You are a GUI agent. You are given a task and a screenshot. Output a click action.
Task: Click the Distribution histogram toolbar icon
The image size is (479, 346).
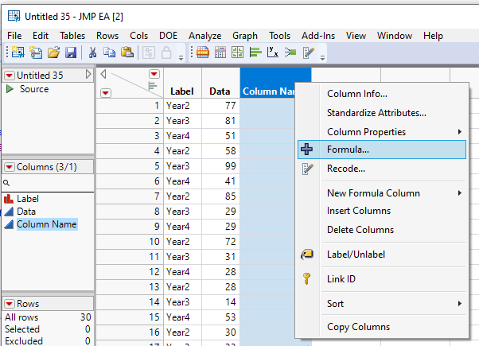click(x=256, y=52)
